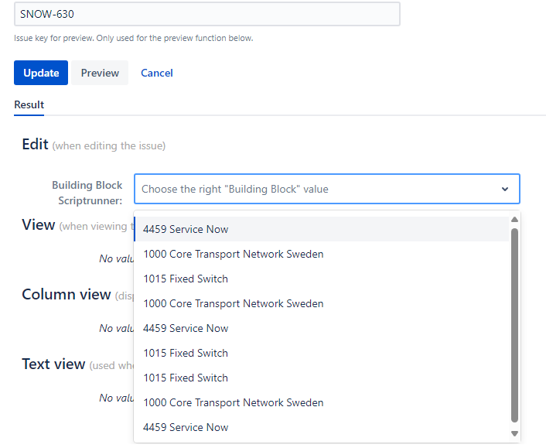Image resolution: width=546 pixels, height=448 pixels.
Task: Click the issue key field containing SNOW-630
Action: 206,14
